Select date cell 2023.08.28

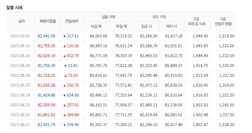click(x=20, y=75)
